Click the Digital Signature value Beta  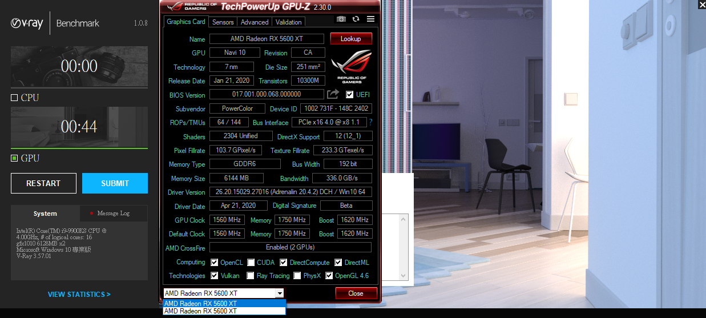pos(346,206)
